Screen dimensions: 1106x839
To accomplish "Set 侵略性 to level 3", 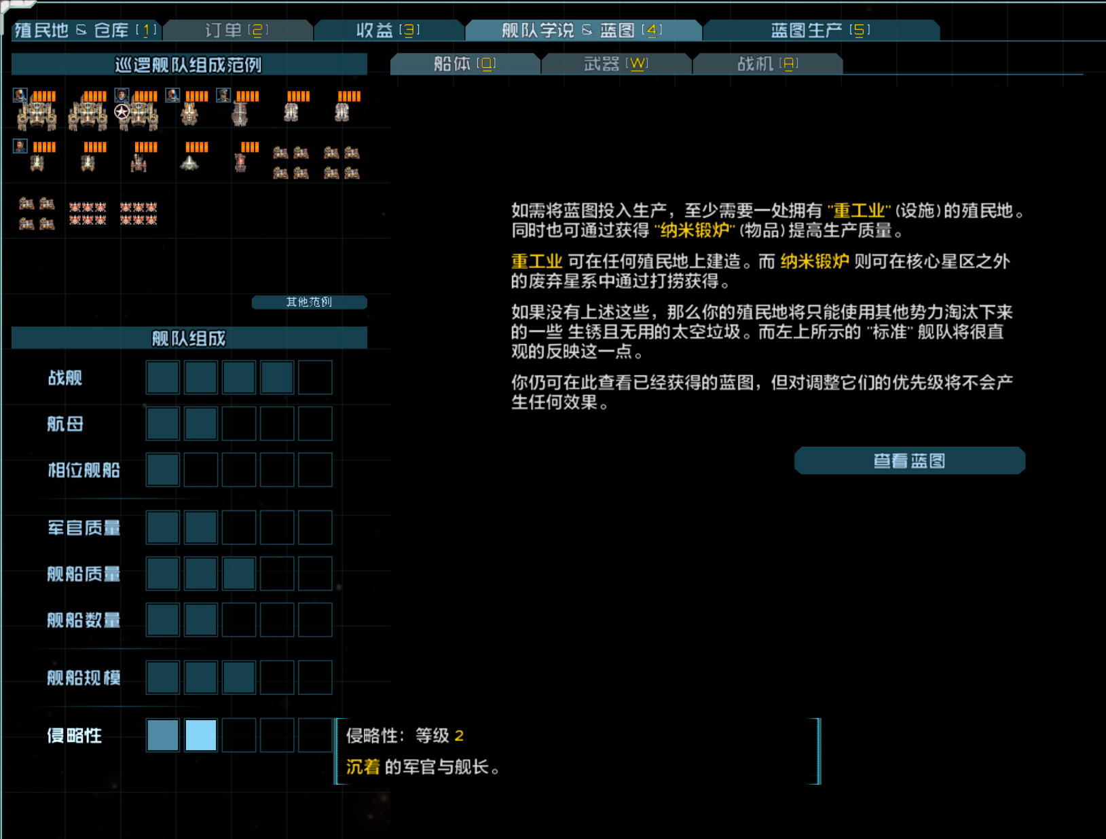I will (x=239, y=735).
